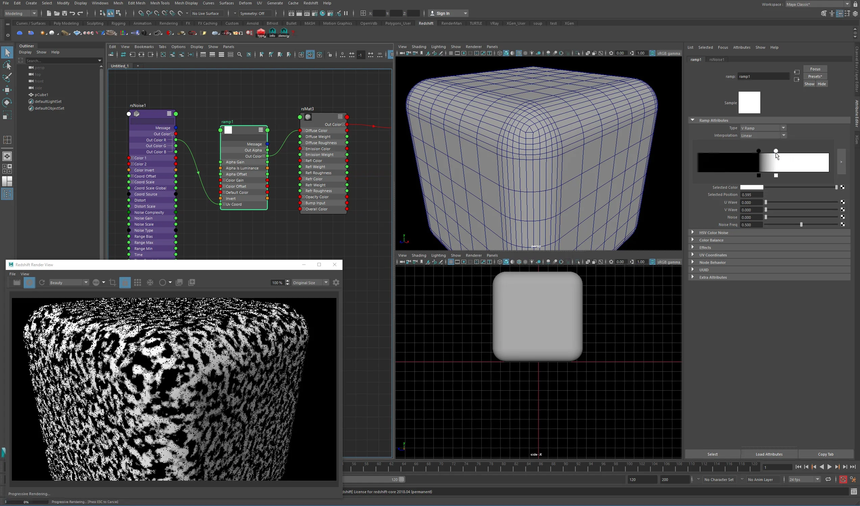The width and height of the screenshot is (860, 506).
Task: Open the search field magnifier in Node Editor
Action: click(x=240, y=55)
